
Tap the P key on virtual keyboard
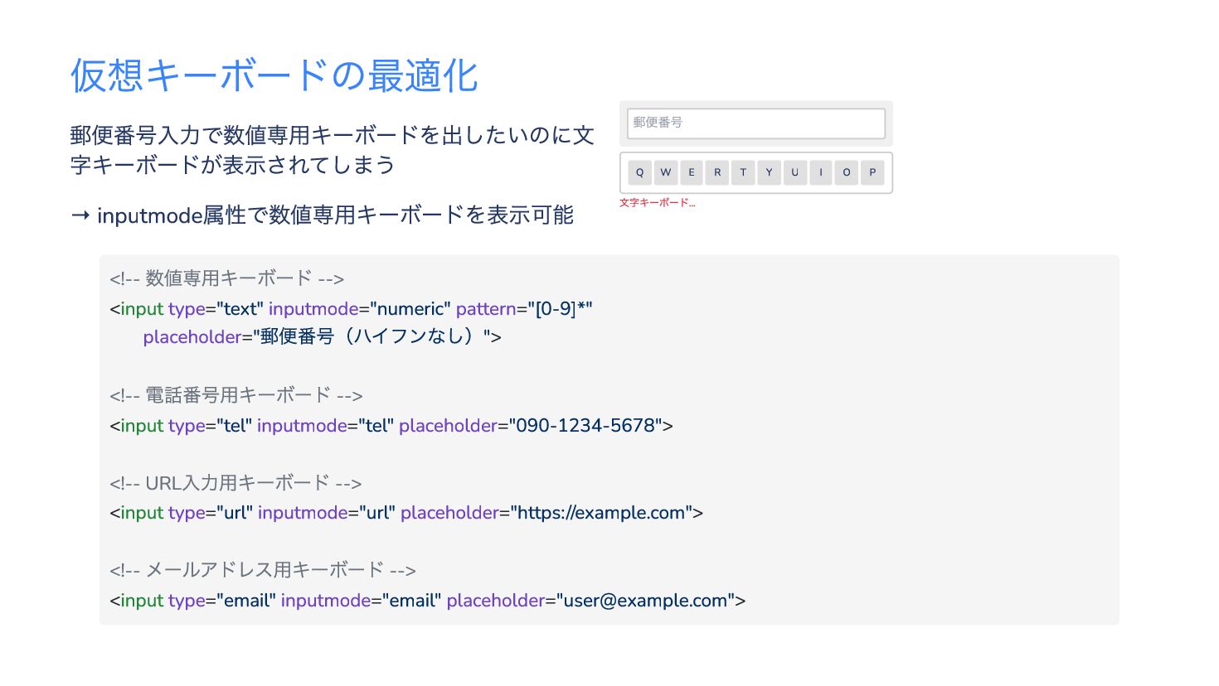(x=872, y=172)
